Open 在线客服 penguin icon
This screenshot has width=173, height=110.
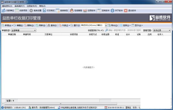click(72, 10)
